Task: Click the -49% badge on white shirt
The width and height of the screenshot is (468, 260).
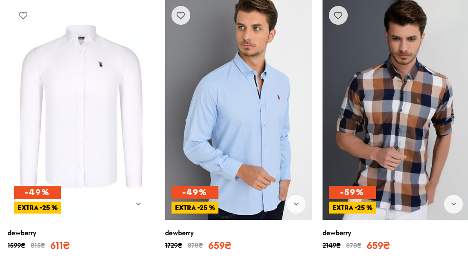Action: pyautogui.click(x=38, y=193)
